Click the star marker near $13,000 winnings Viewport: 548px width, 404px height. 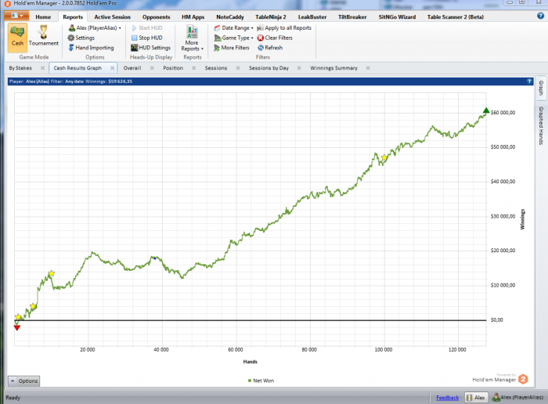tap(52, 273)
